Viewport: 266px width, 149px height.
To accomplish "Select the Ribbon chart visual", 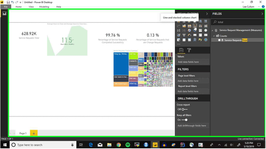I will (206, 26).
